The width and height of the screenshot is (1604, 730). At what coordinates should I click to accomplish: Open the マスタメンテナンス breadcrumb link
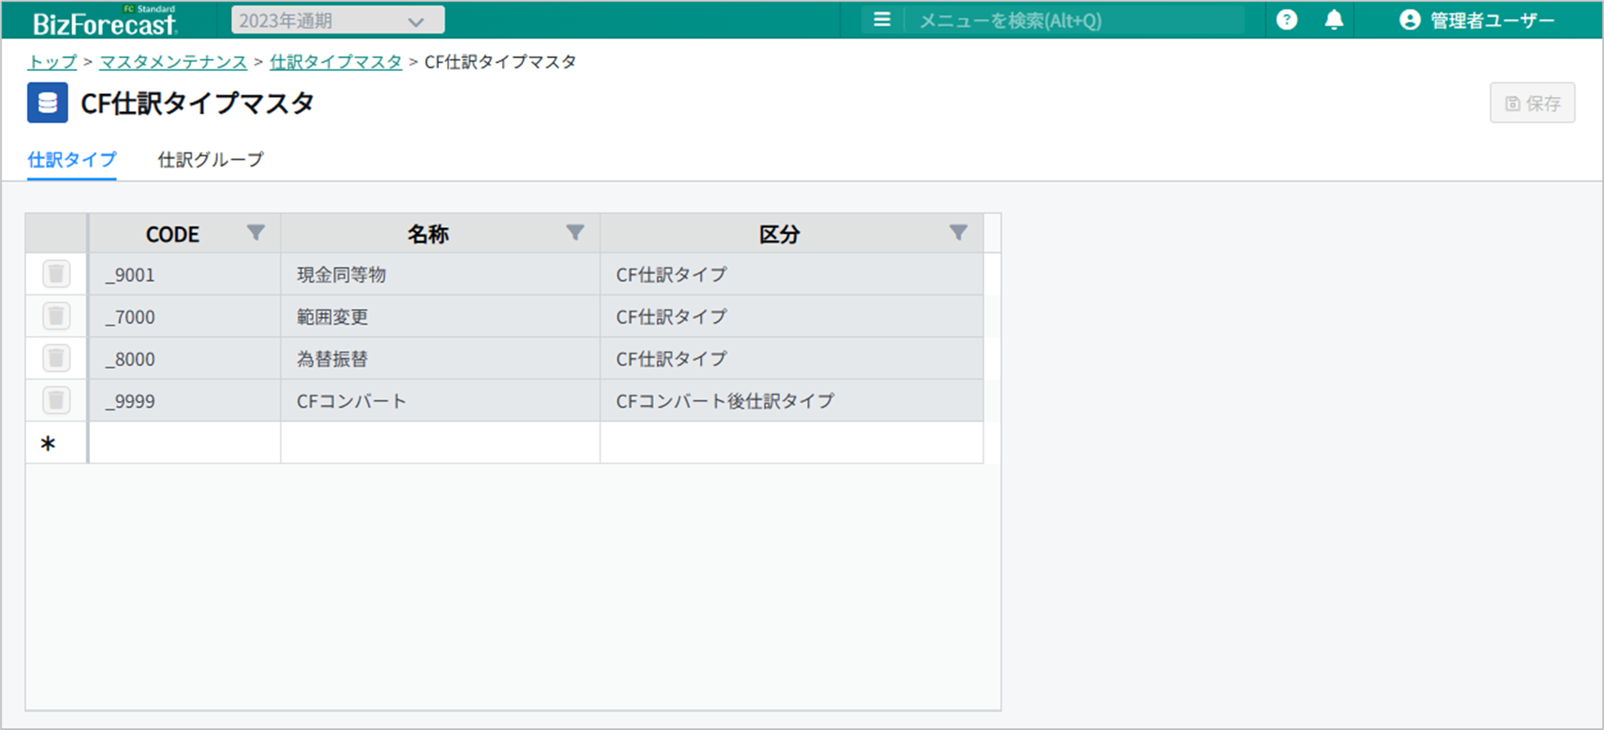[172, 62]
